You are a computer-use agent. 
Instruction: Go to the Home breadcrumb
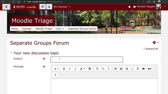(x=14, y=29)
